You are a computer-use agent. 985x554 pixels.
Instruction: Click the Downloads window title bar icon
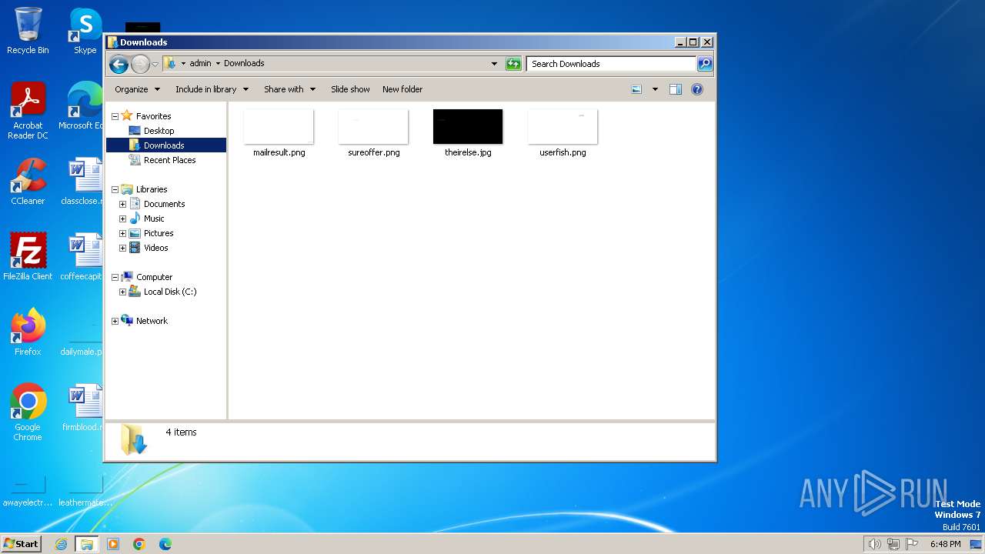coord(112,42)
